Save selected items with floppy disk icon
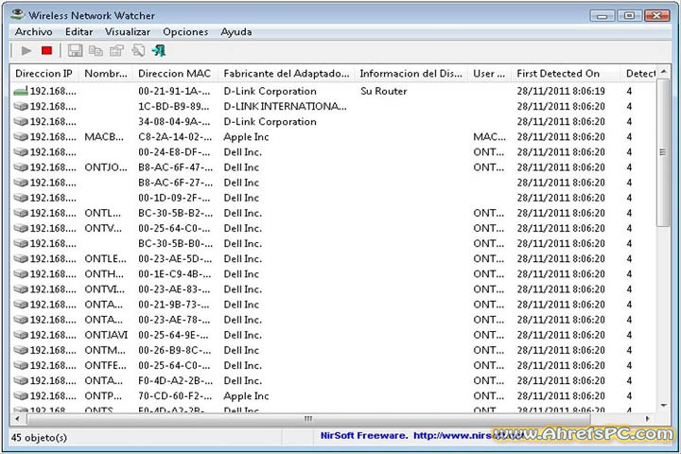Image resolution: width=681 pixels, height=454 pixels. point(75,51)
